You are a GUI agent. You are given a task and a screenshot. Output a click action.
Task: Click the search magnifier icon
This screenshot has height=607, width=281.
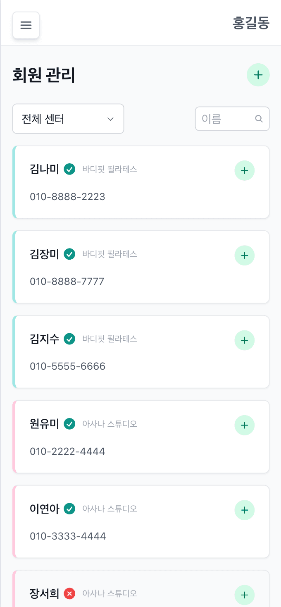click(259, 119)
